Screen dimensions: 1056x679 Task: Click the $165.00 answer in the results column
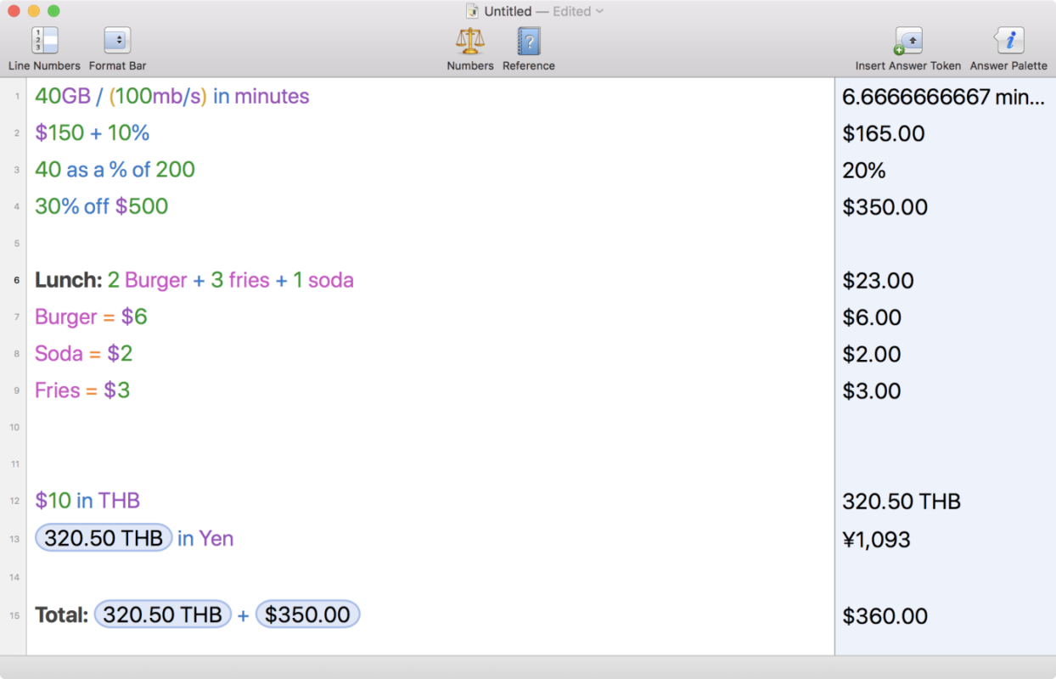[883, 133]
